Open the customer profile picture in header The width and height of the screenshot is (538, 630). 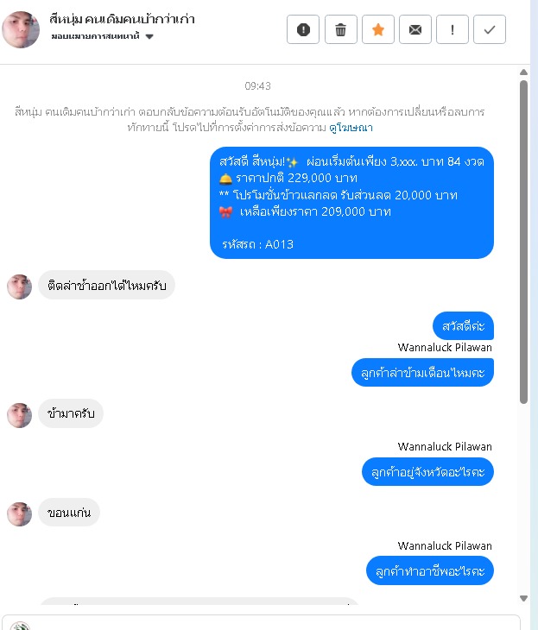[21, 29]
